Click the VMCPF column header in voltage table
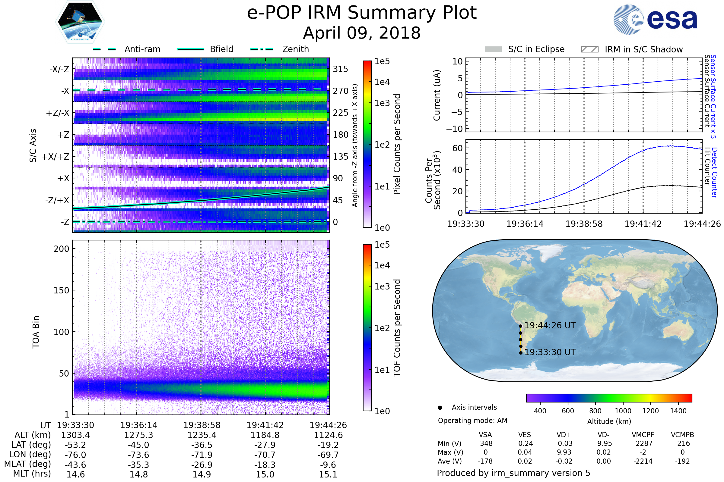Image resolution: width=724 pixels, height=482 pixels. (x=643, y=435)
